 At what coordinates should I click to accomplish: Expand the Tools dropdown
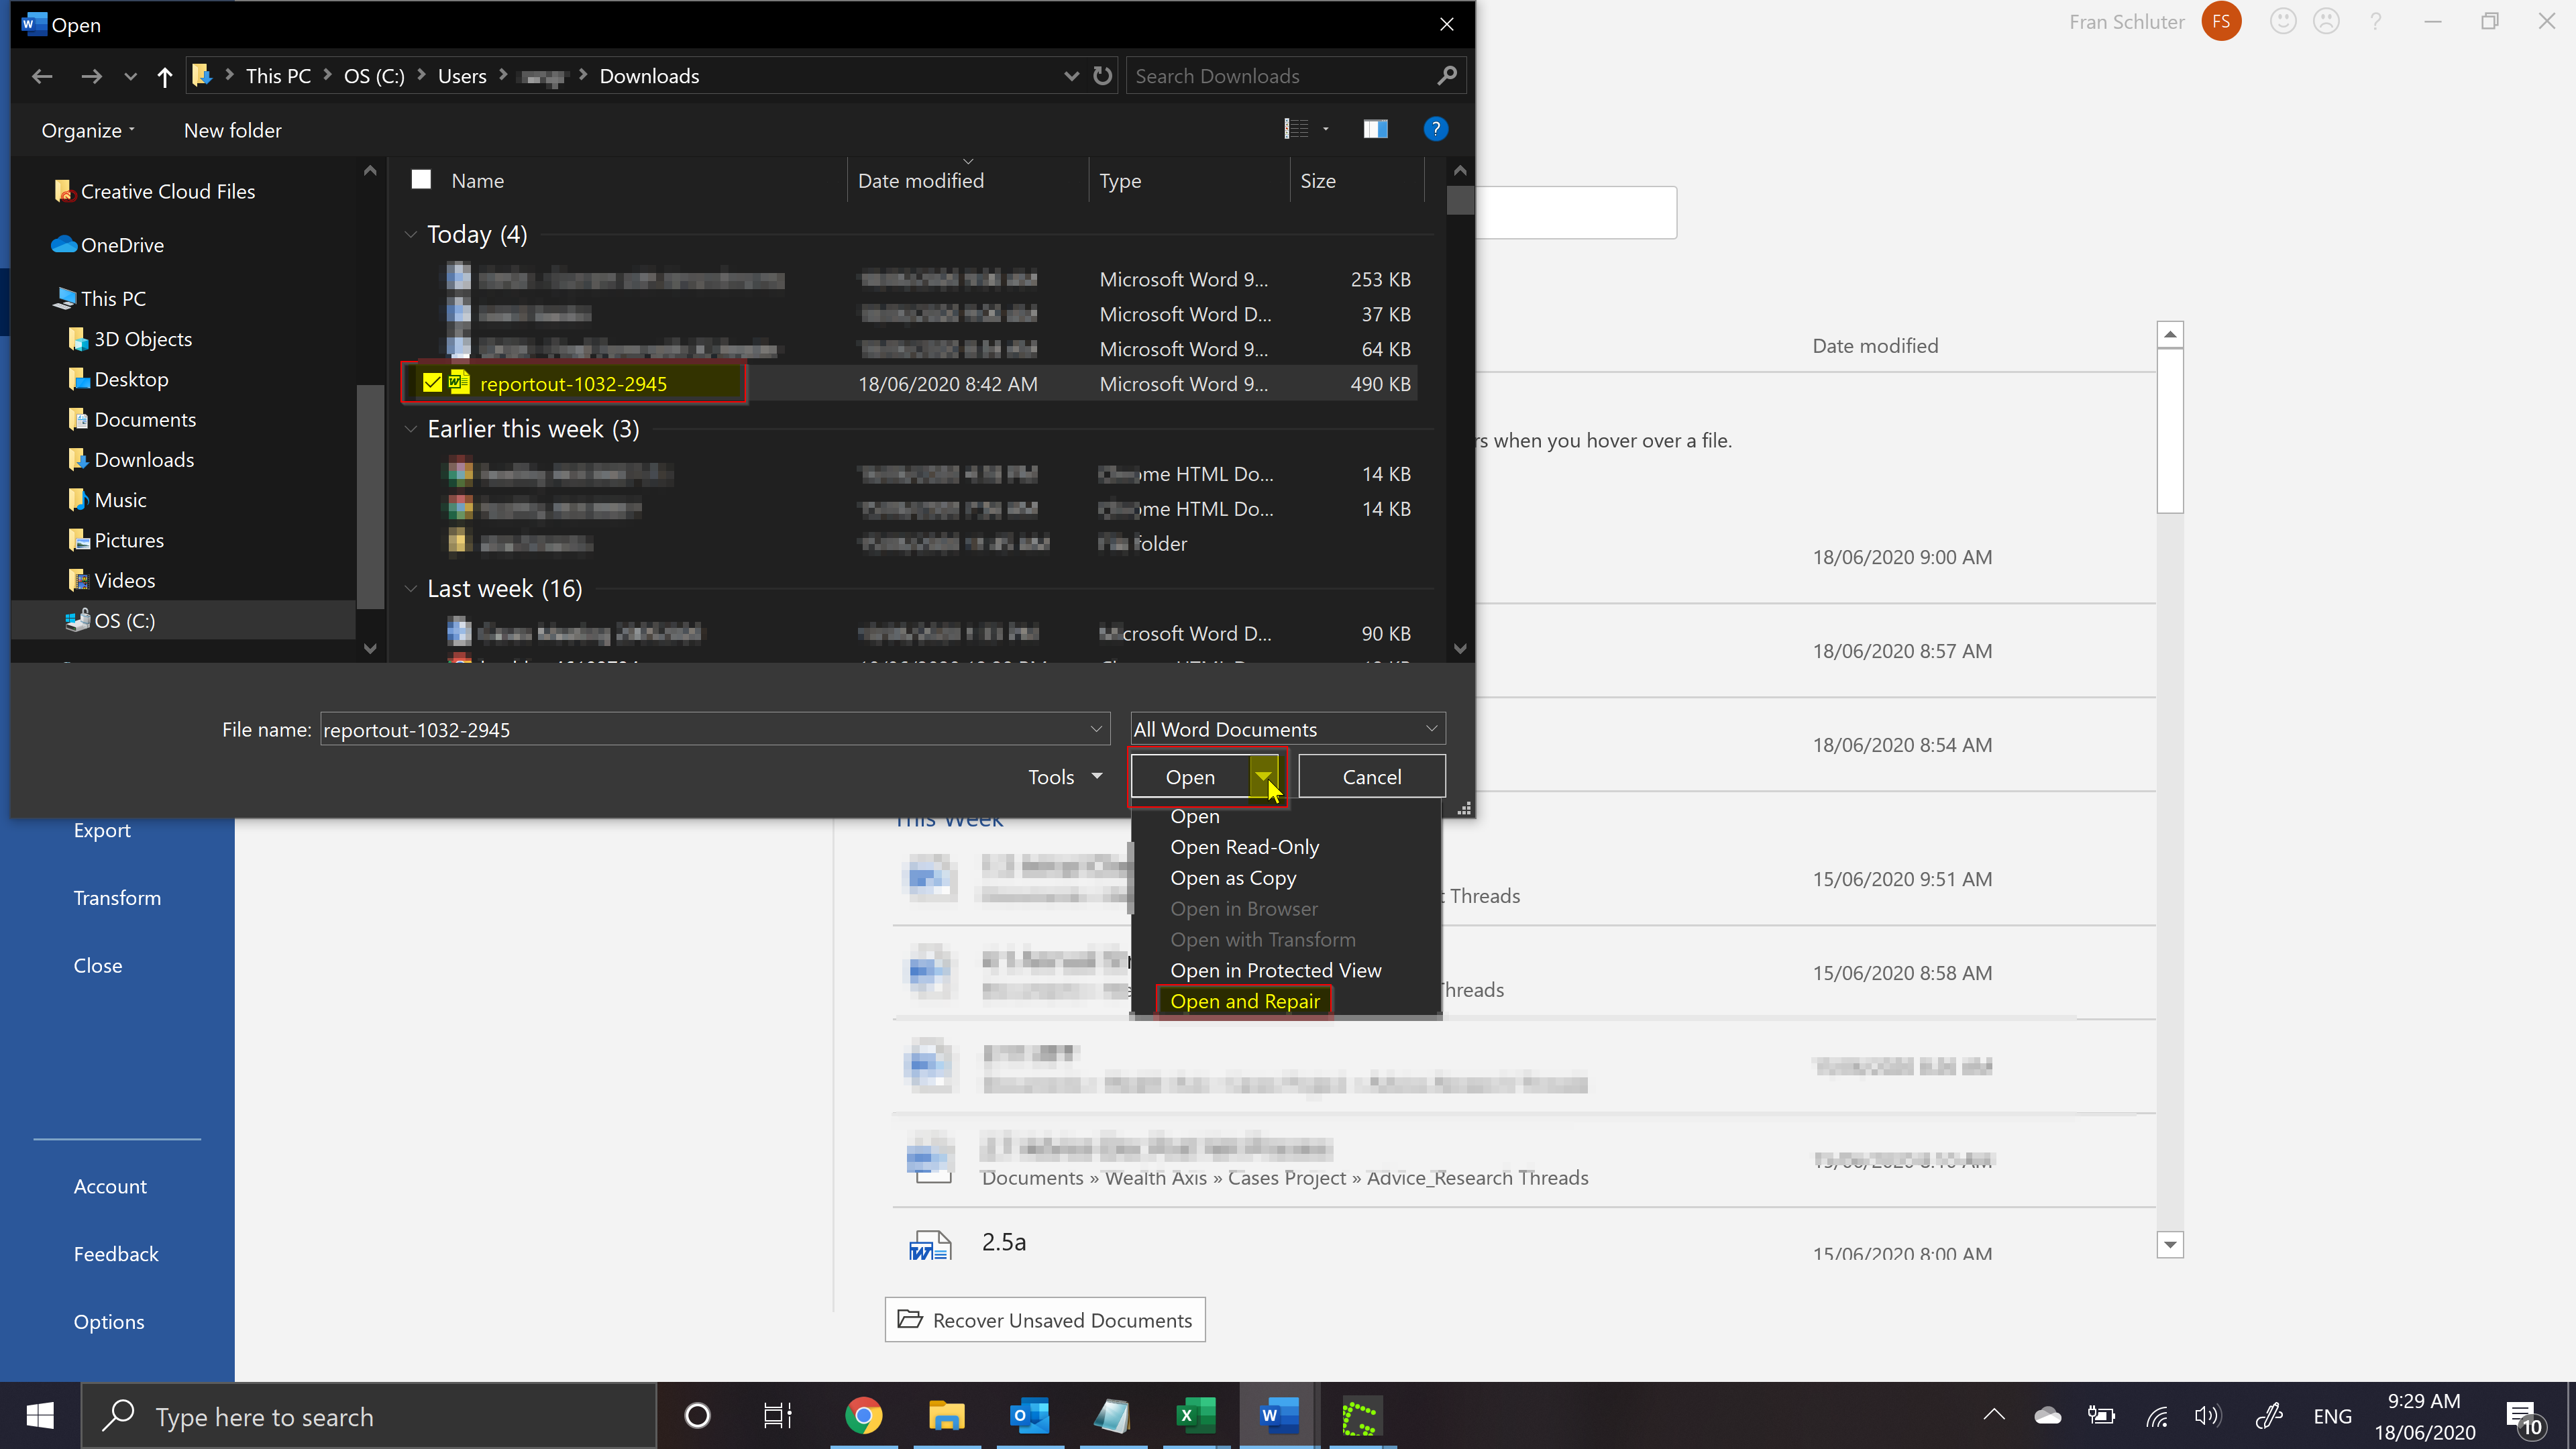click(x=1065, y=777)
